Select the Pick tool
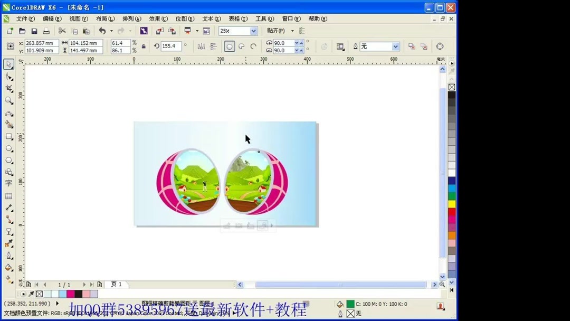570x321 pixels. coord(8,63)
